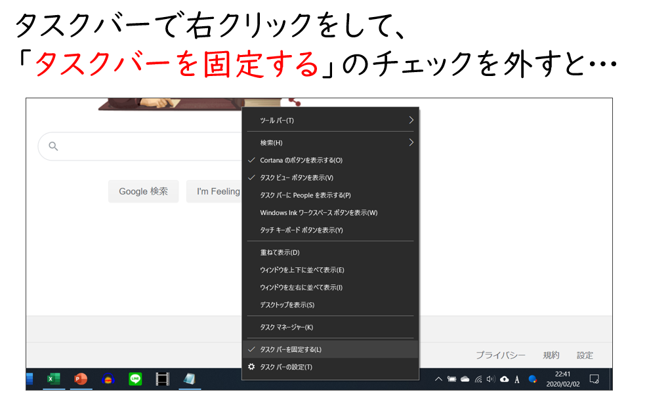This screenshot has width=649, height=403.
Task: Click the volume speaker icon in tray
Action: pyautogui.click(x=491, y=379)
